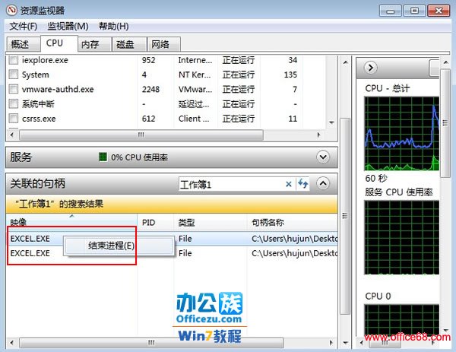Tick the vmware-authd.exe checkbox
This screenshot has height=352, width=456.
coord(13,89)
